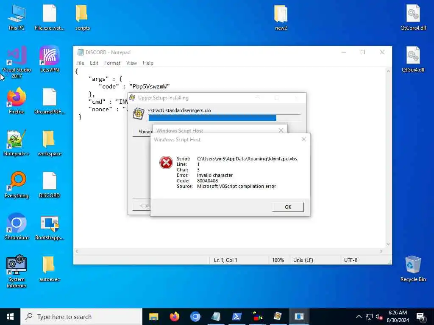Switch to Windows Script Host taskbar item
This screenshot has width=434, height=325.
click(x=299, y=317)
